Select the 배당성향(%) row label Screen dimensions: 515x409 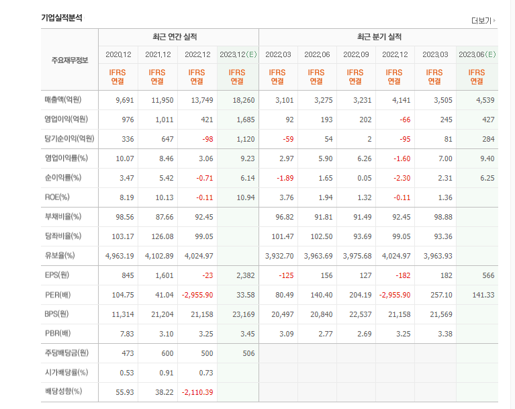pos(63,392)
